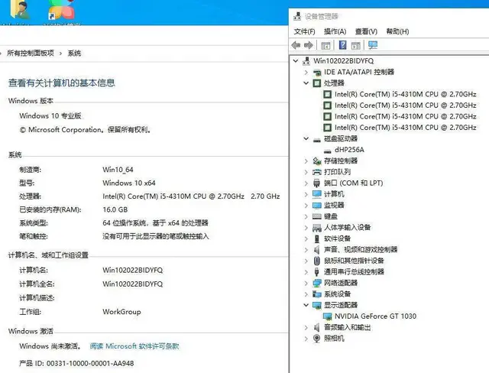Collapse the 磁盘驱动器 node
Image resolution: width=489 pixels, height=373 pixels.
306,138
